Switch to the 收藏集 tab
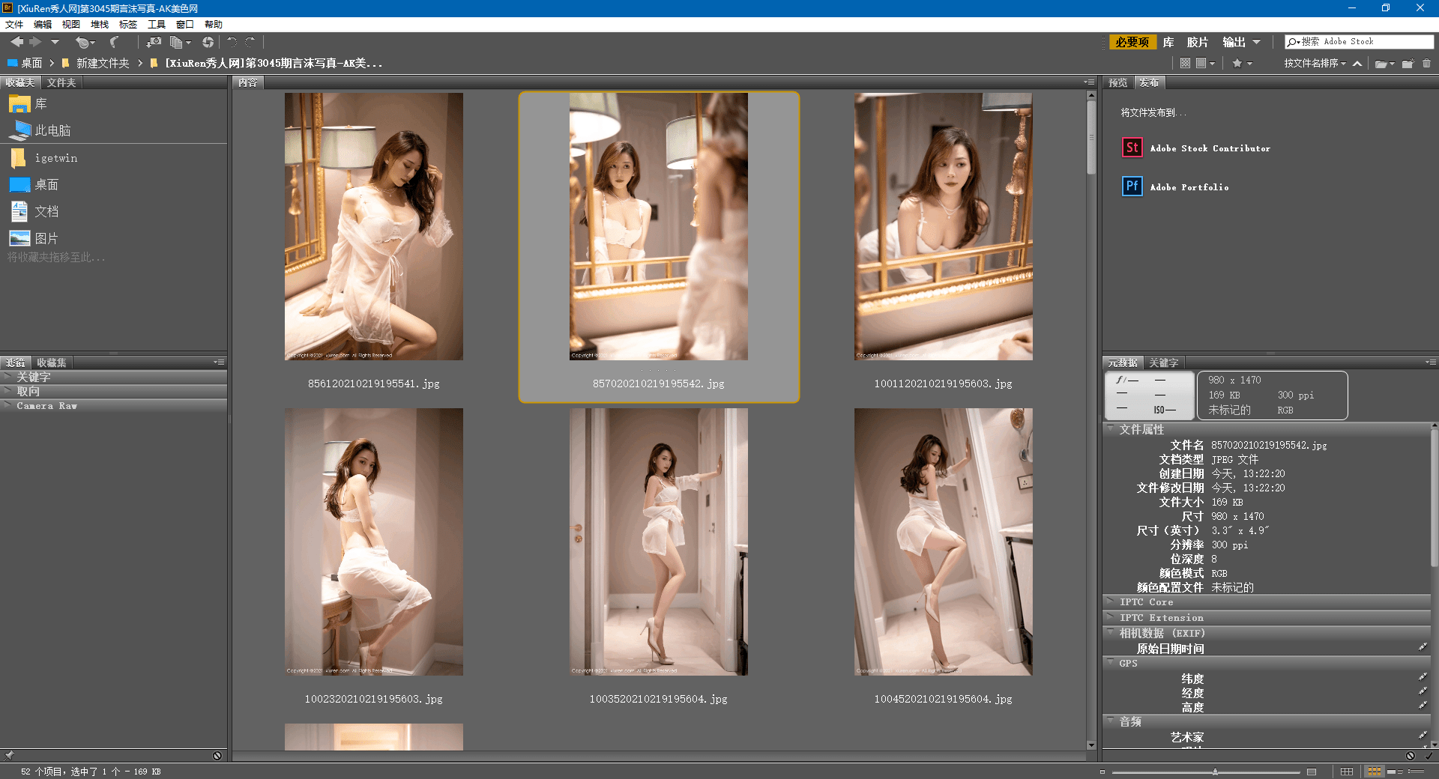Screen dimensions: 1439x779 [52, 363]
